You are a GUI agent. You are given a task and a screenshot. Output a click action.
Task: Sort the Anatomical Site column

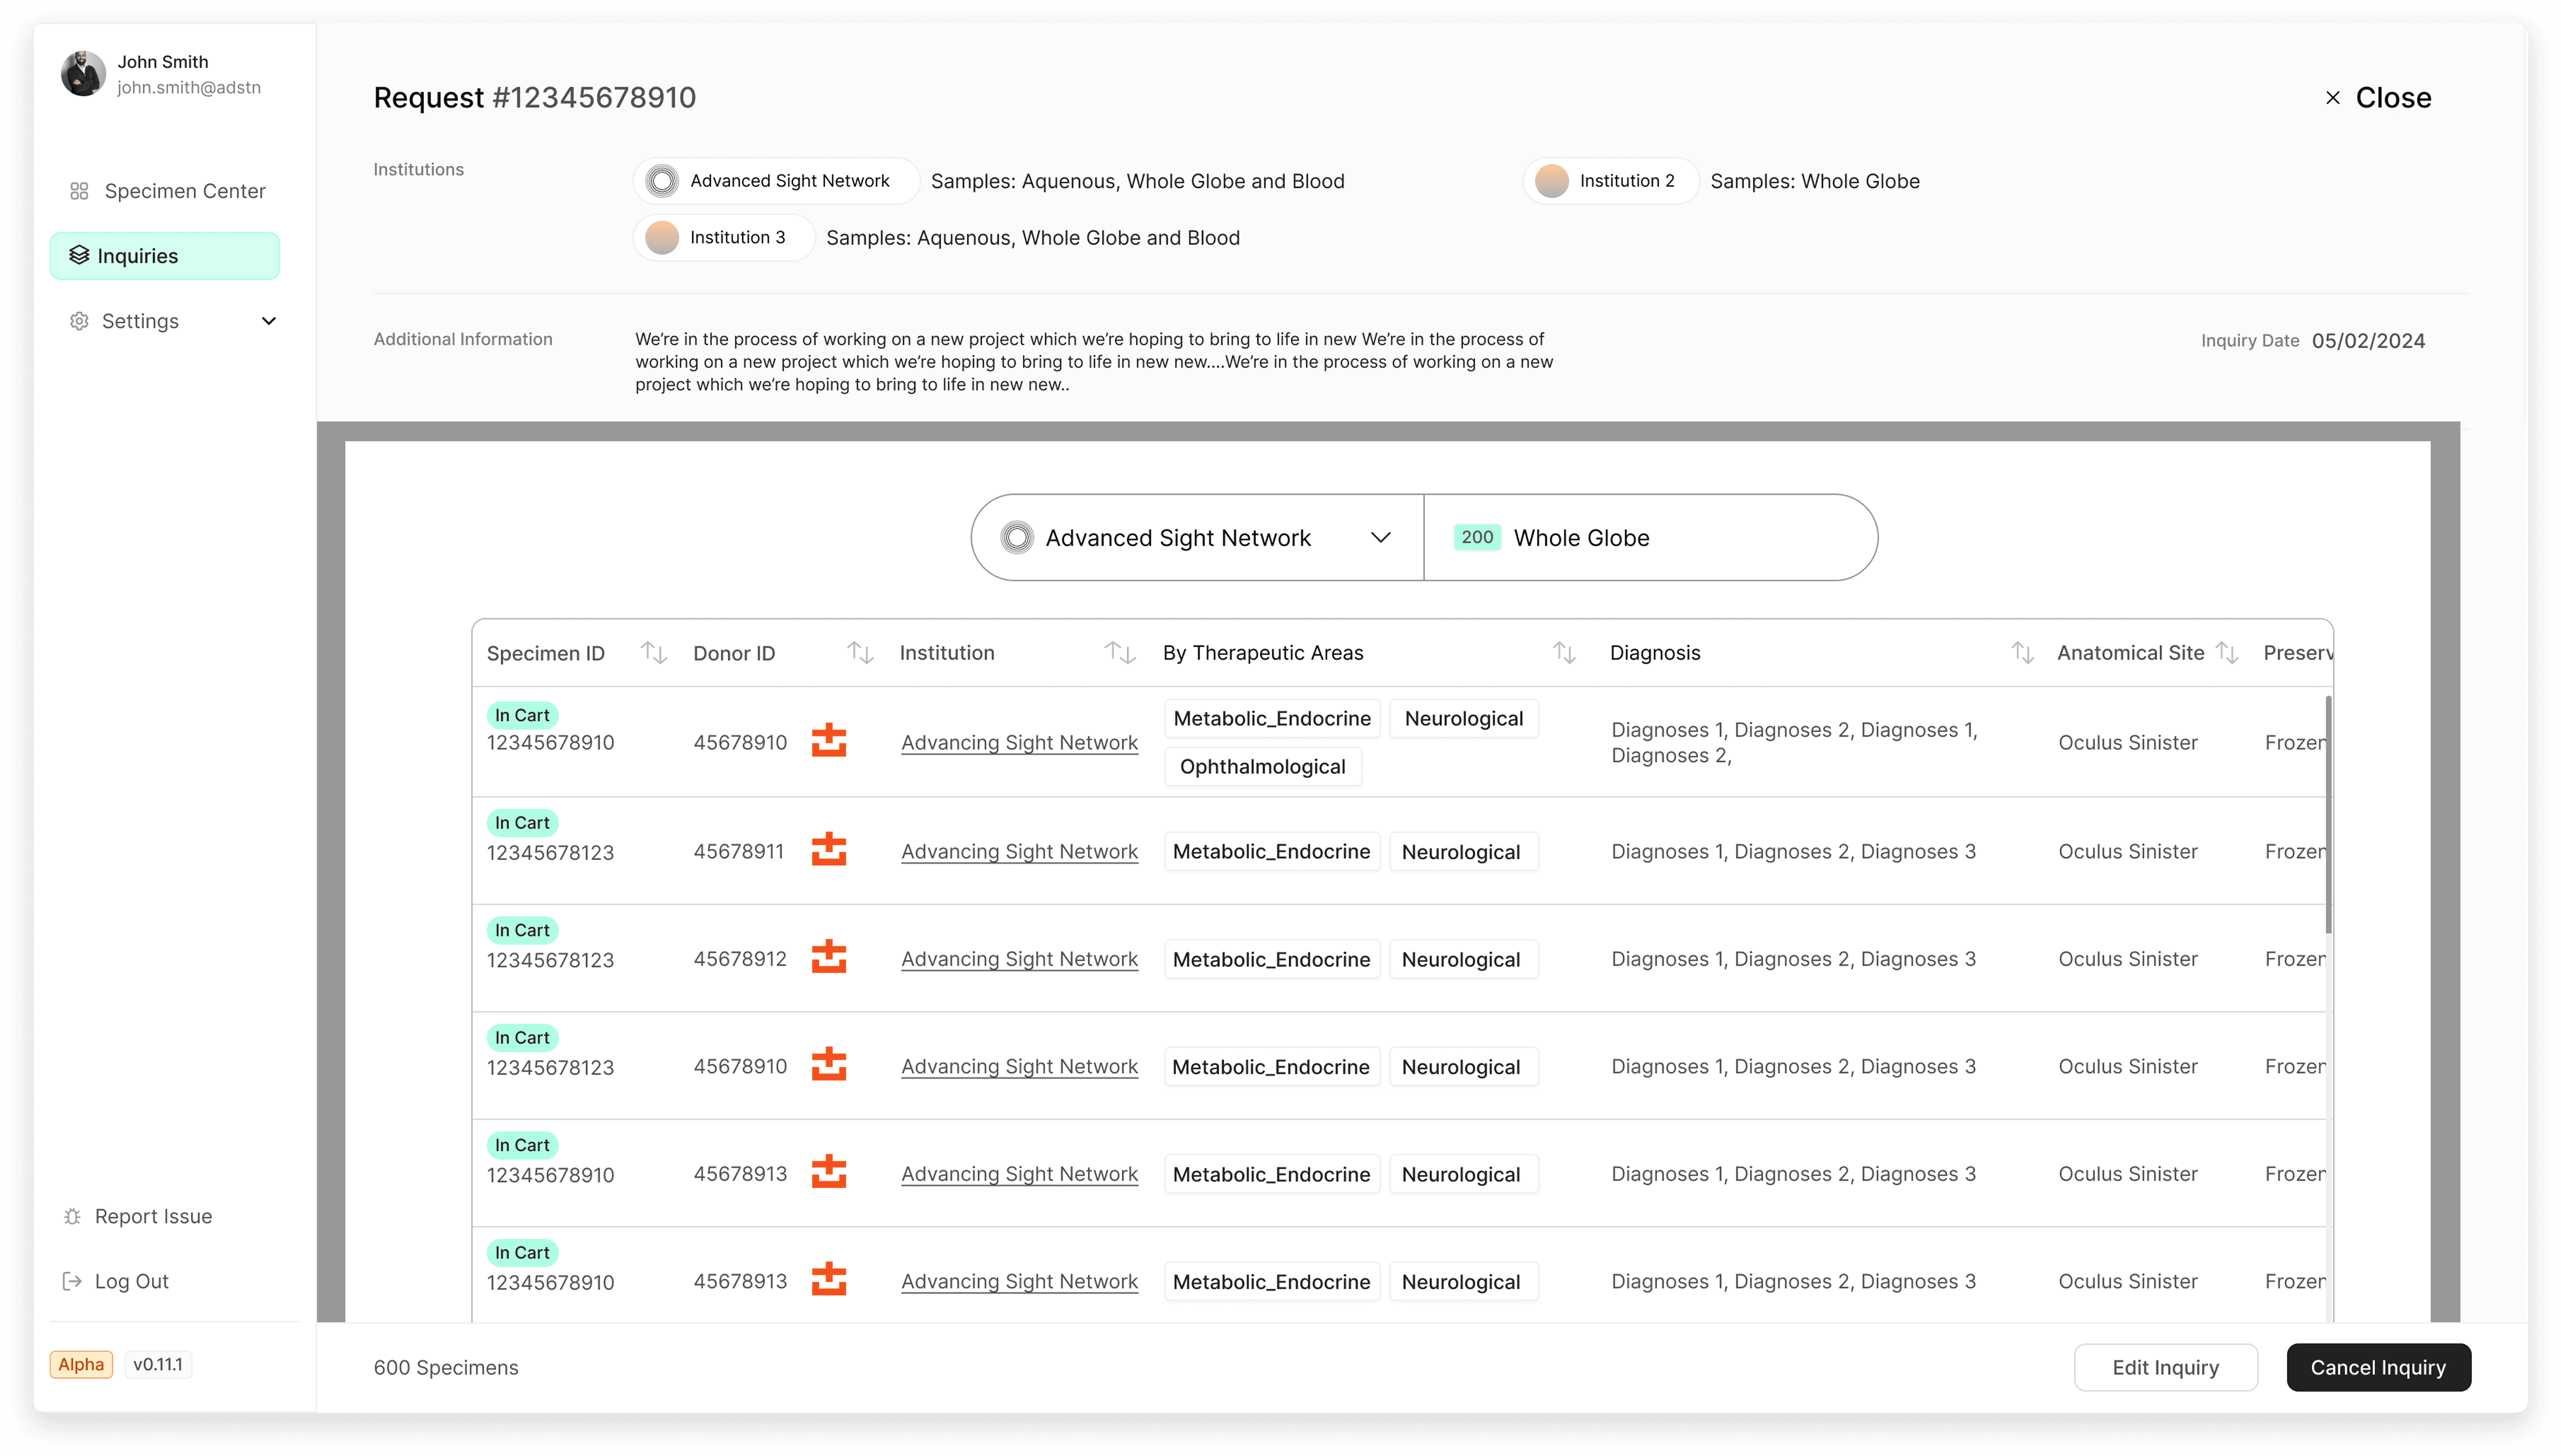click(2227, 653)
